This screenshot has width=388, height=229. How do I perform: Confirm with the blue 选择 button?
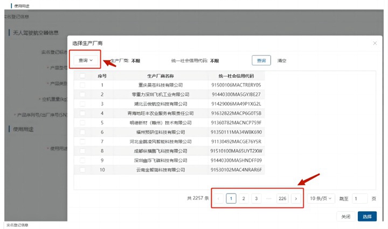(x=367, y=217)
